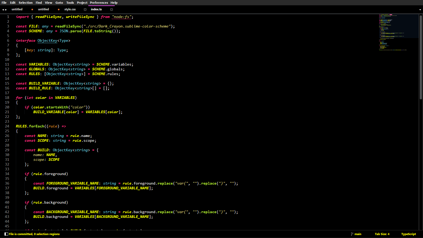Click line number 40 in the gutter
423x238 pixels.
click(7, 202)
